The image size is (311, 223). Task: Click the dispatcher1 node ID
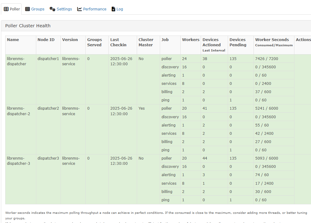pos(48,59)
